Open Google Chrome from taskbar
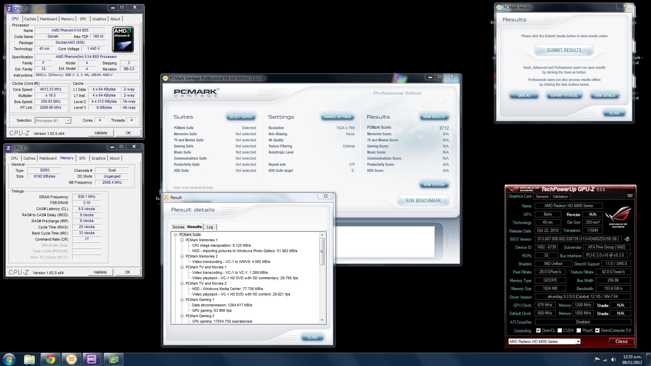Viewport: 651px width, 366px height. click(x=51, y=359)
